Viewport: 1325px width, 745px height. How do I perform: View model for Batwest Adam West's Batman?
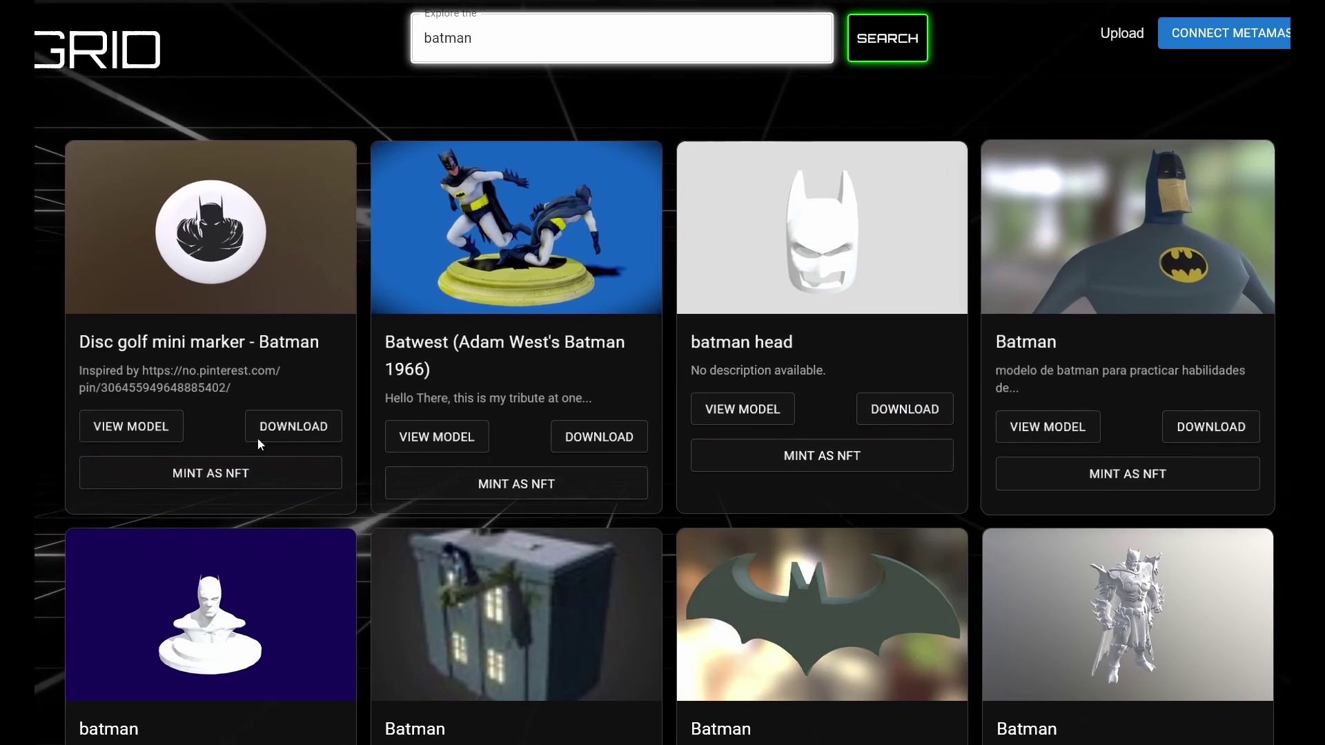tap(437, 437)
